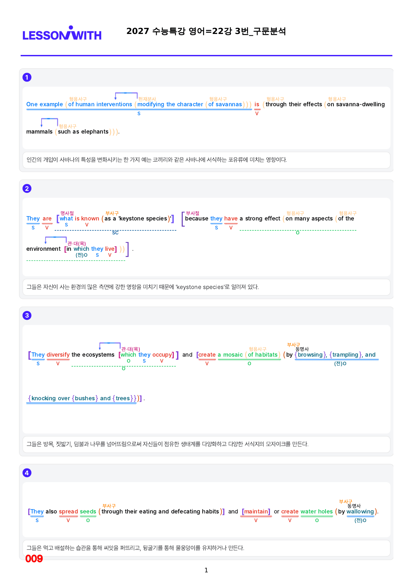
Task: Click the phrase 'what is known'
Action: pyautogui.click(x=80, y=218)
